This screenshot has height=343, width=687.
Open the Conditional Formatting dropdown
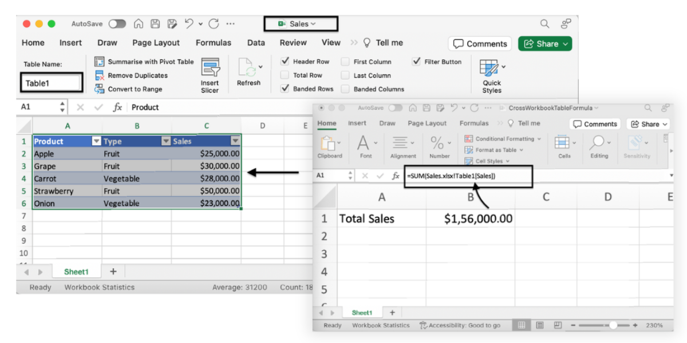point(503,138)
